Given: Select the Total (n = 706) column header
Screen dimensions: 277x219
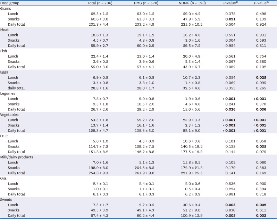Looking at the screenshot, I should pyautogui.click(x=100, y=3).
